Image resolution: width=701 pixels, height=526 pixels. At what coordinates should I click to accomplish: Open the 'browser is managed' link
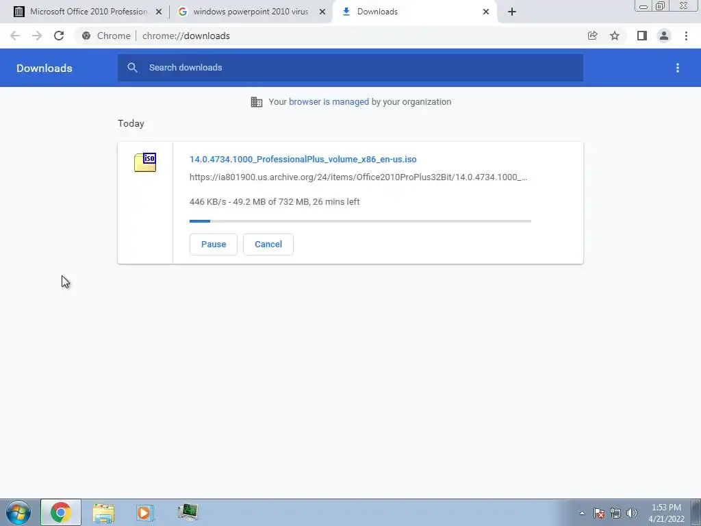pos(329,102)
